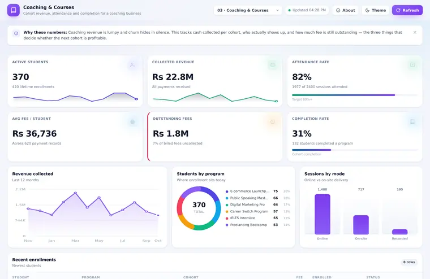Select E-commerce Launchp... legend entry
This screenshot has height=279, width=430.
tap(258, 191)
